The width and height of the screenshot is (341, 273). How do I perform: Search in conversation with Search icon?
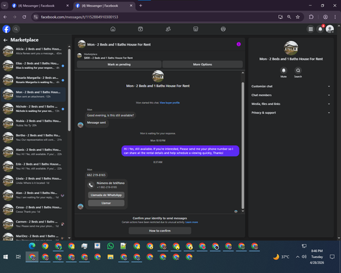[298, 71]
